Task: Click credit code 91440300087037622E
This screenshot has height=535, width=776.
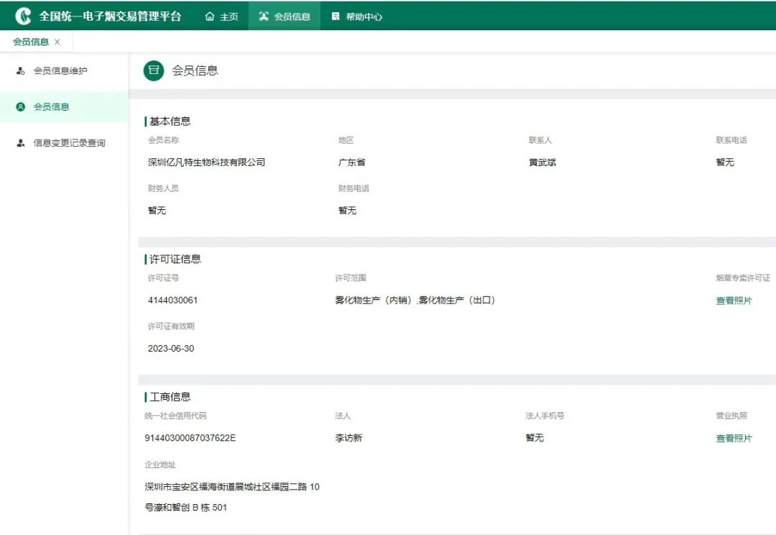Action: pos(190,438)
